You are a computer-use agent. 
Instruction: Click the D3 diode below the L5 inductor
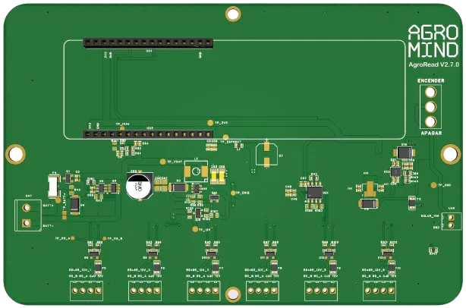coord(178,187)
